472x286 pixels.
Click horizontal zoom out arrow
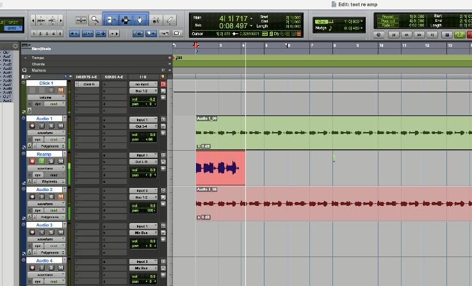click(33, 21)
